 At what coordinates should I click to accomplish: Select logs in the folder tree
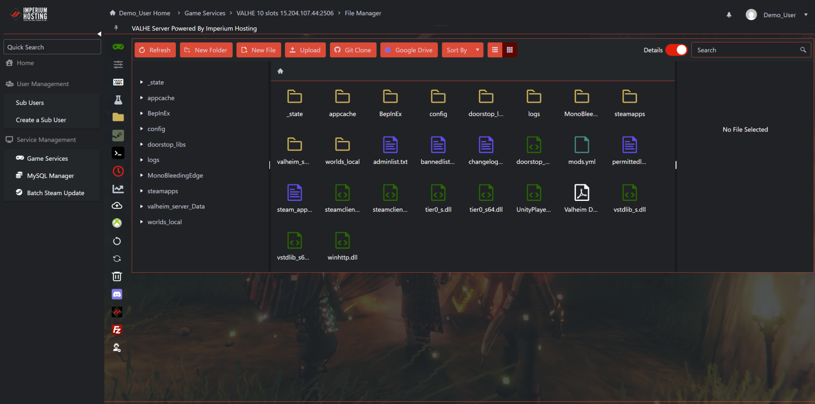point(153,160)
